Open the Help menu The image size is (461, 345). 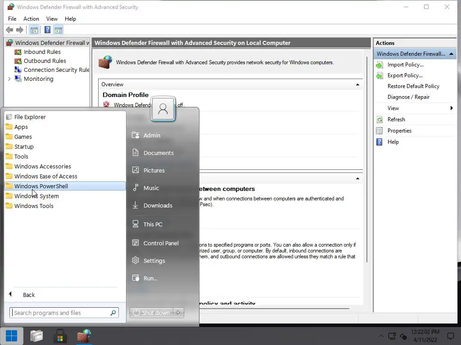coord(70,19)
